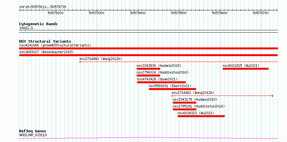Select the nsv5591831 red bar

173,89
